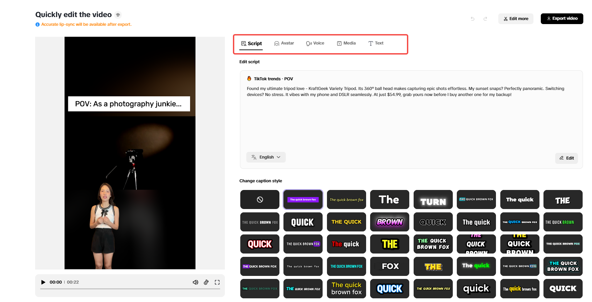Click the Edit more button
This screenshot has height=302, width=592.
point(516,19)
